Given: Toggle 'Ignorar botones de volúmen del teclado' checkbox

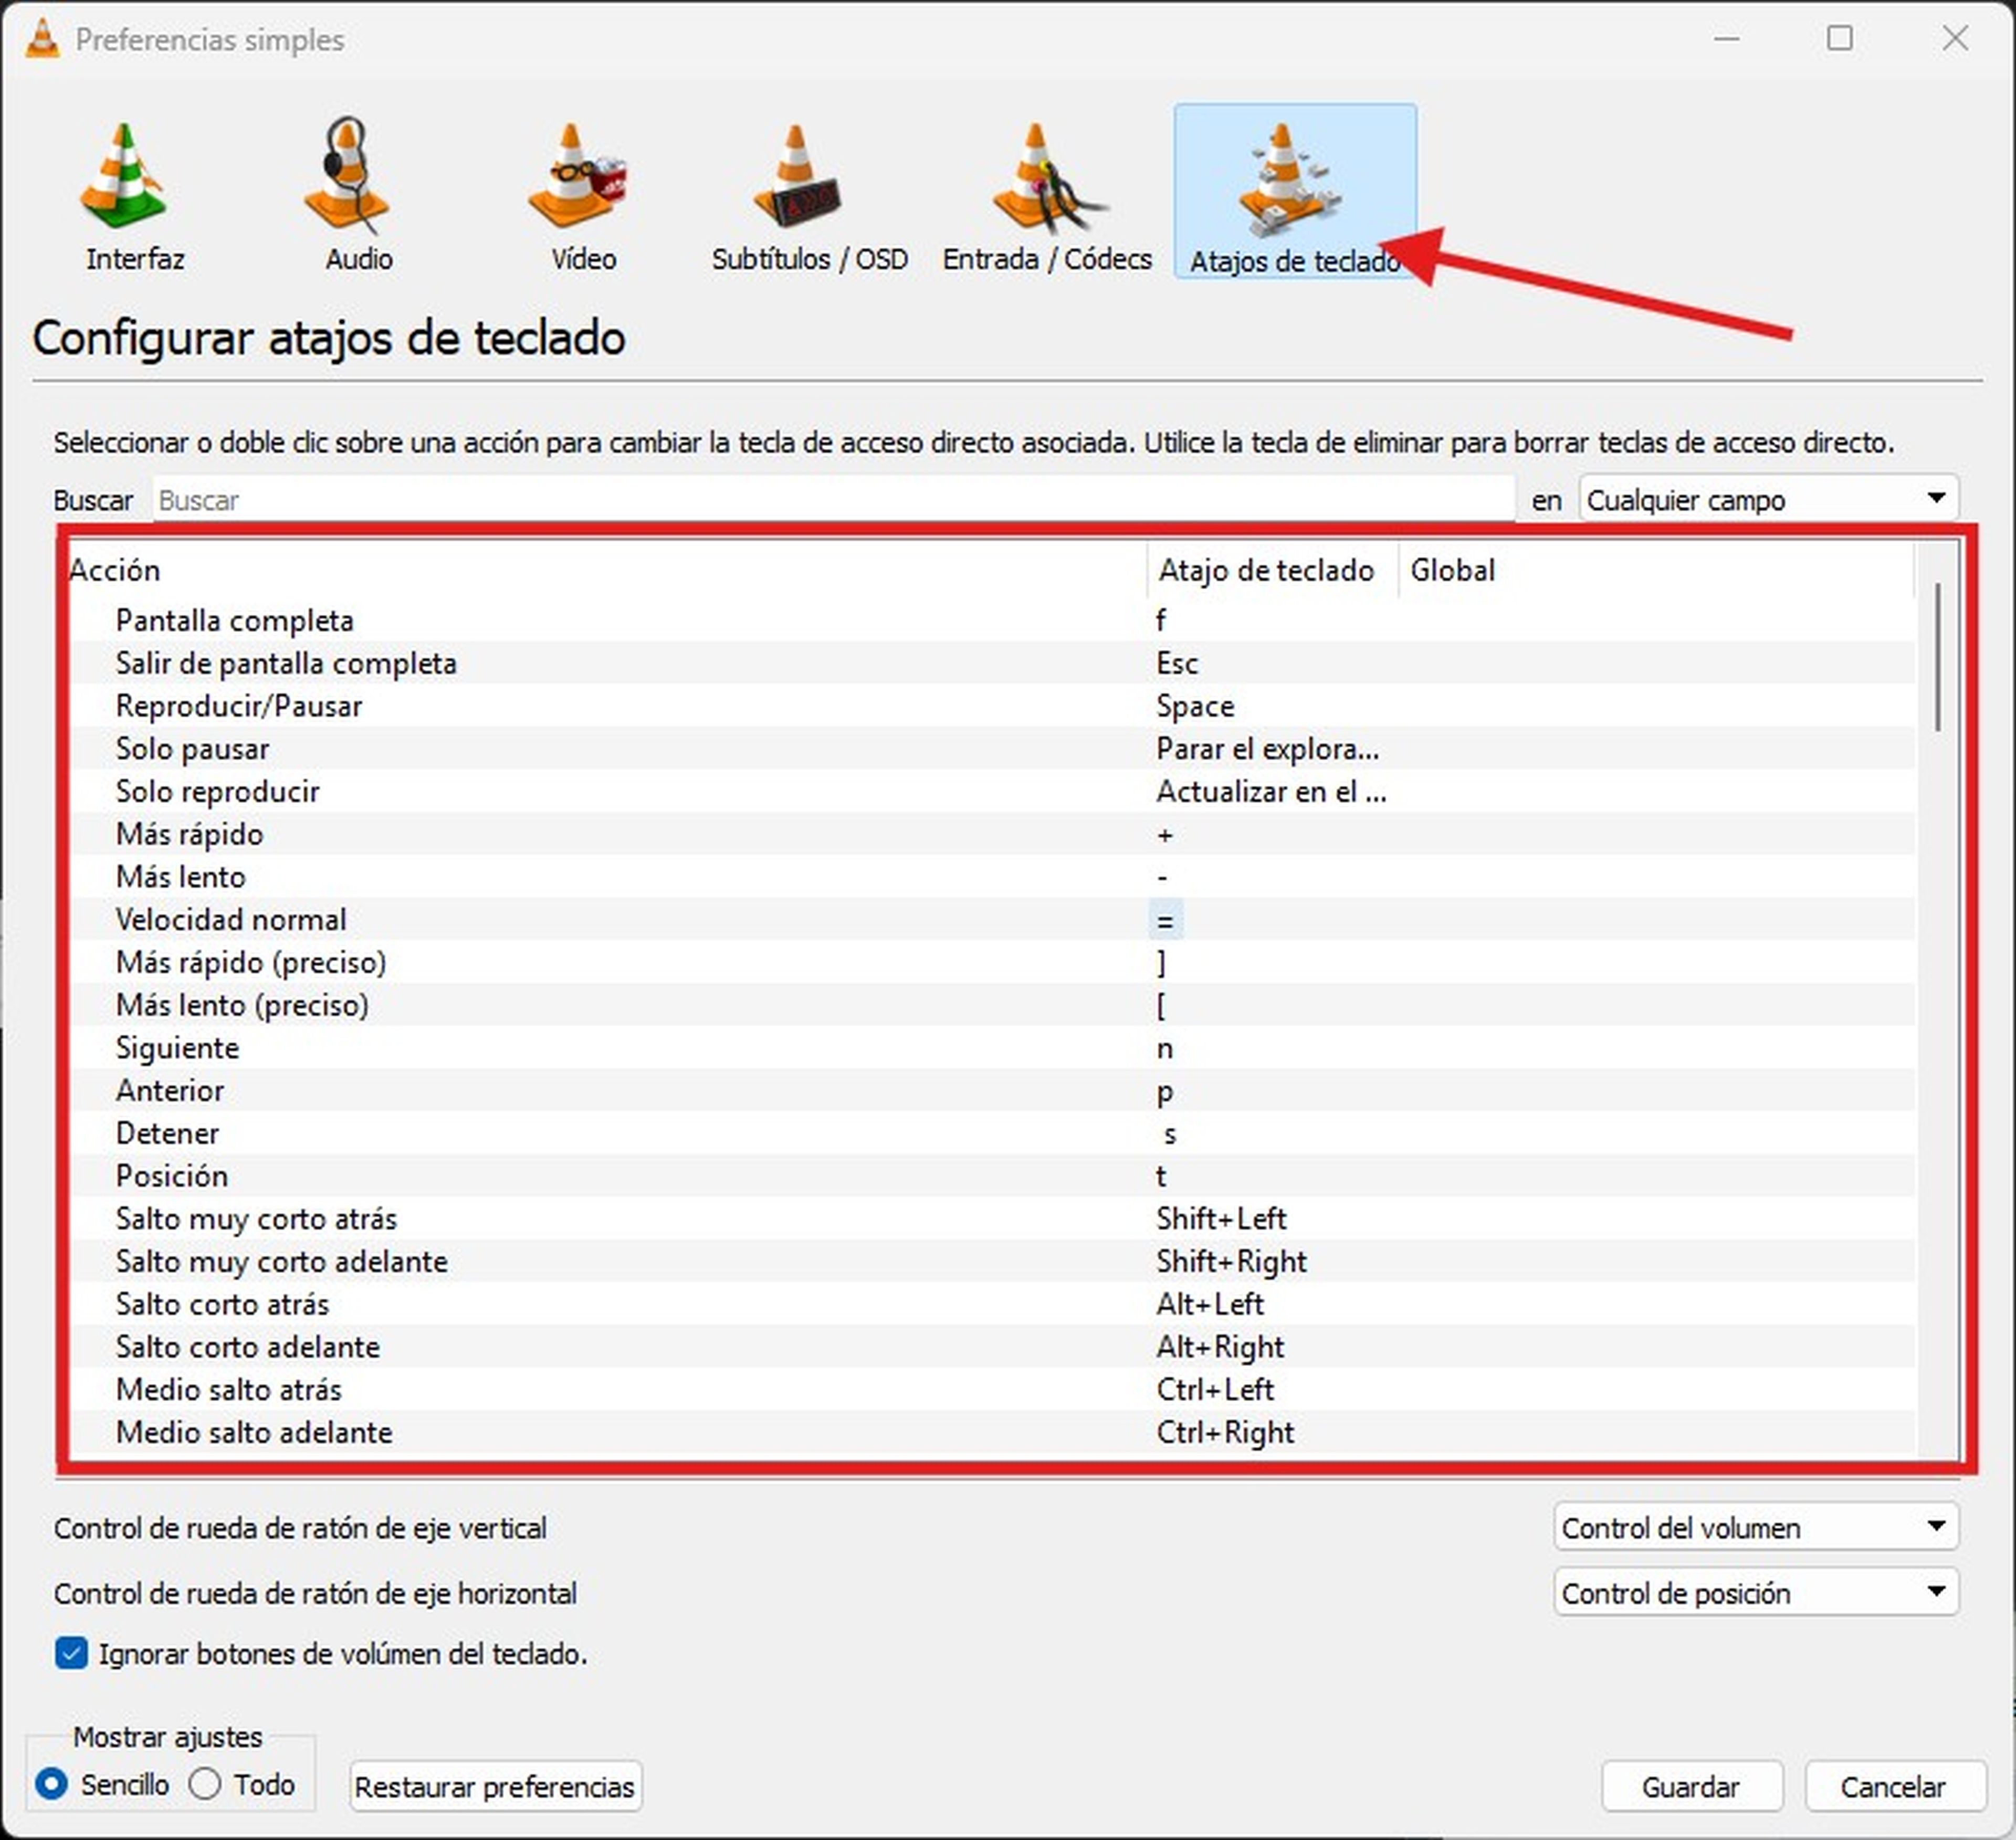Looking at the screenshot, I should (71, 1653).
